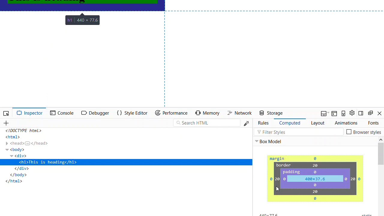Select the h1 This is heading row
The width and height of the screenshot is (384, 216).
tap(126, 162)
